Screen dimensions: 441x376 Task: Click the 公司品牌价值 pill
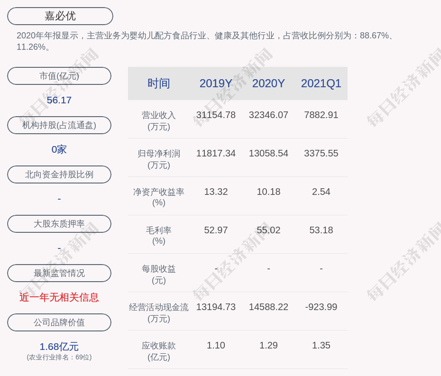(x=59, y=322)
